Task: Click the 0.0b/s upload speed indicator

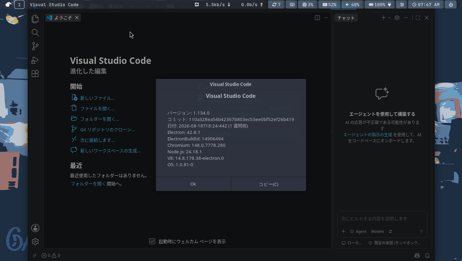Action: click(x=252, y=5)
